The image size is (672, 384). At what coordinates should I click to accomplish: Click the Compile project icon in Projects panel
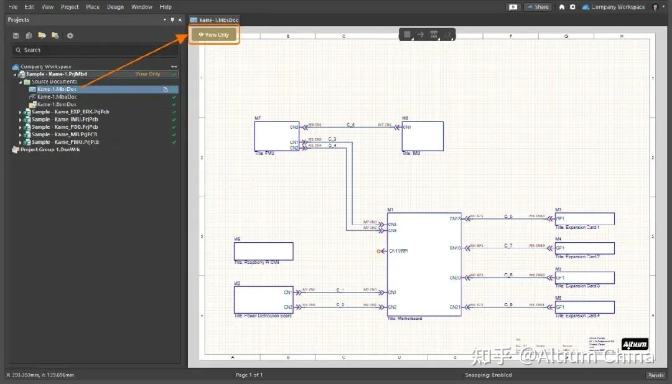pyautogui.click(x=29, y=35)
